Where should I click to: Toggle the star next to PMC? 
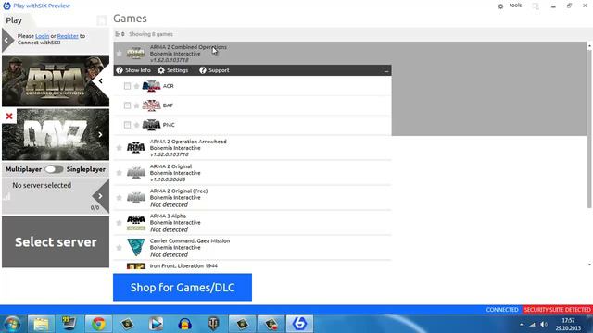click(x=136, y=125)
